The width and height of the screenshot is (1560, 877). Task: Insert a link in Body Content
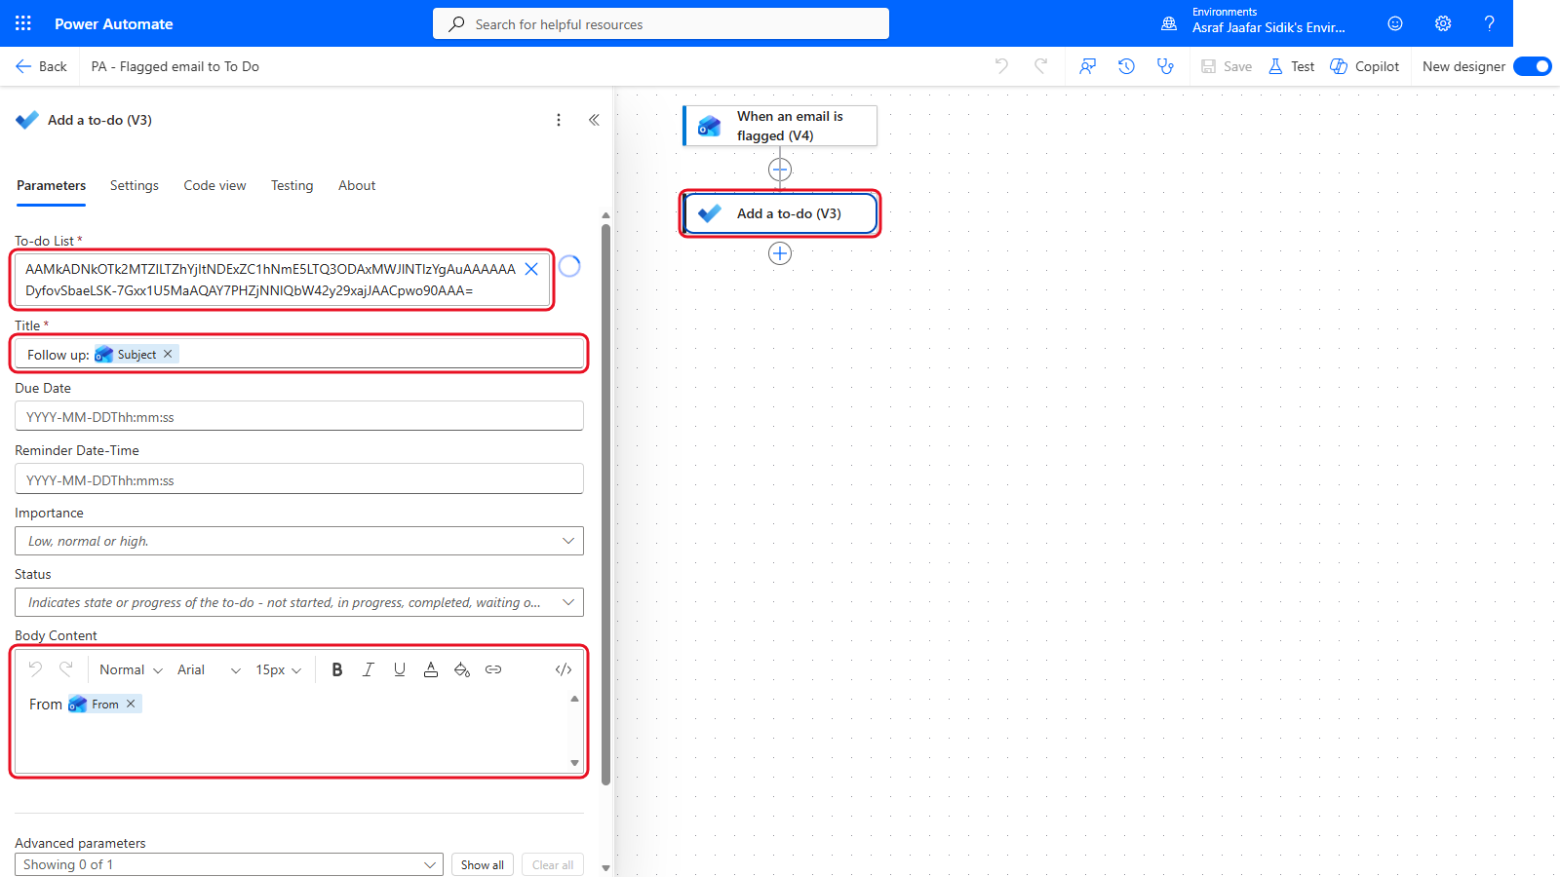tap(493, 669)
